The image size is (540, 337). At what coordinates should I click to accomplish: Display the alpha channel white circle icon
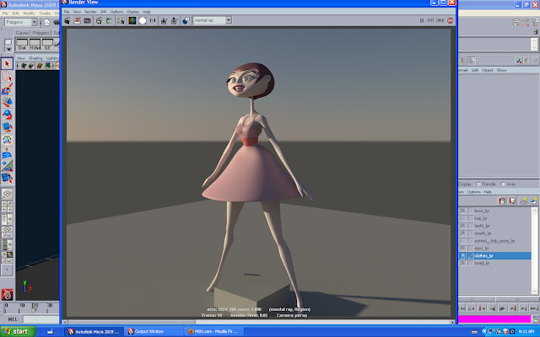pos(143,20)
